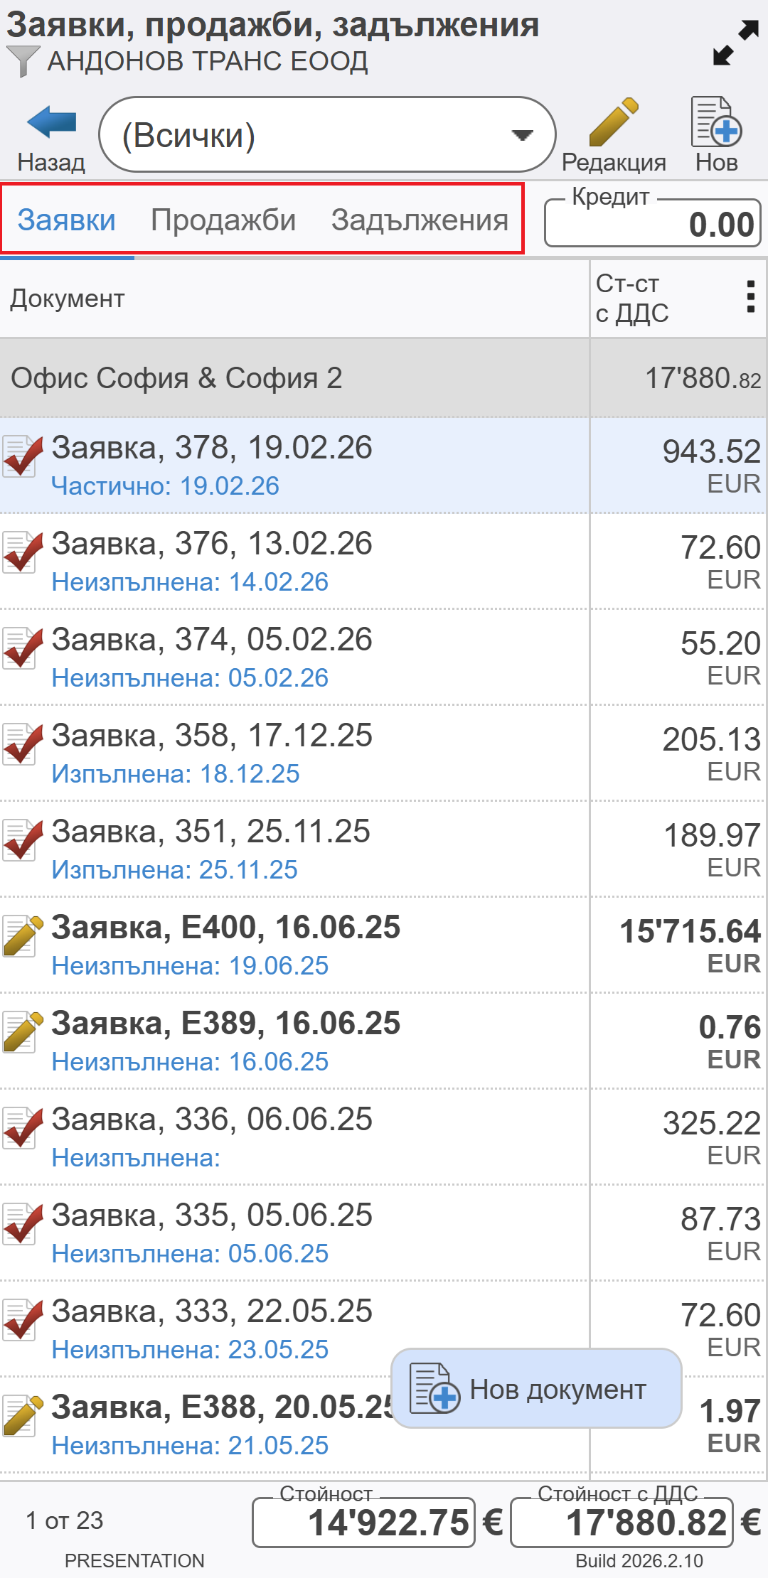Screen dimensions: 768x1578
Task: Click the filter funnel icon
Action: [x=22, y=61]
